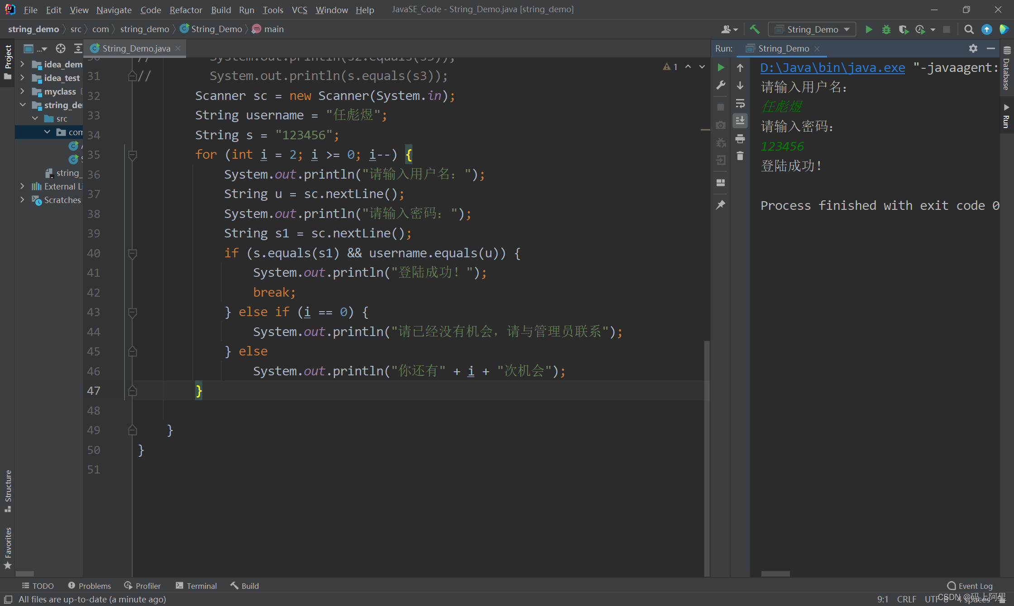Toggle soft-wrap in the Run console
The height and width of the screenshot is (606, 1014).
(x=740, y=104)
